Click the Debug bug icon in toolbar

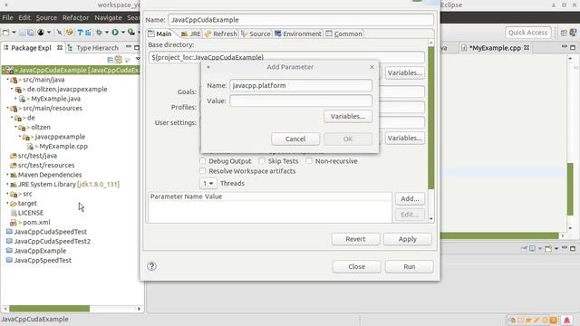pyautogui.click(x=99, y=33)
